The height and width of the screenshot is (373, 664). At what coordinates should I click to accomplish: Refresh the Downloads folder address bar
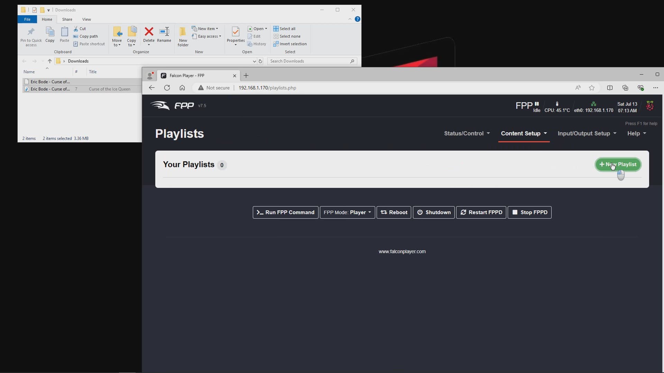point(260,61)
